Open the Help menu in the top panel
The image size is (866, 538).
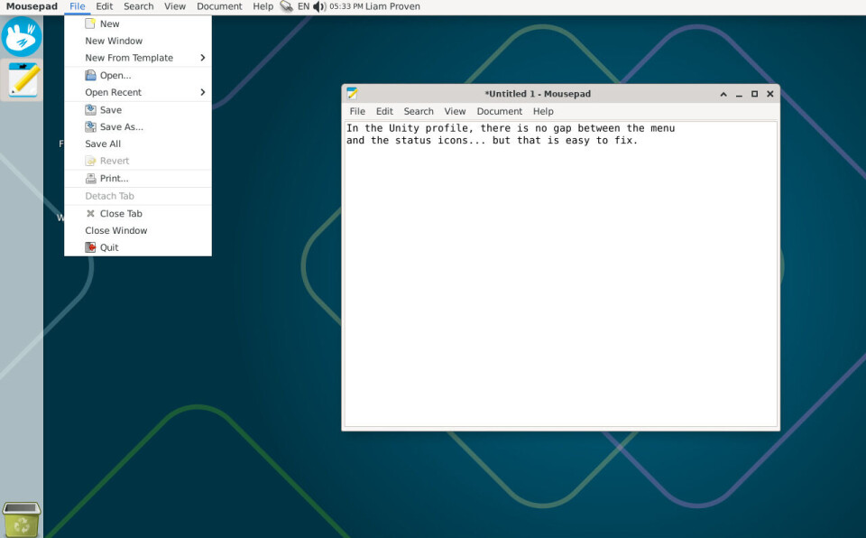263,6
